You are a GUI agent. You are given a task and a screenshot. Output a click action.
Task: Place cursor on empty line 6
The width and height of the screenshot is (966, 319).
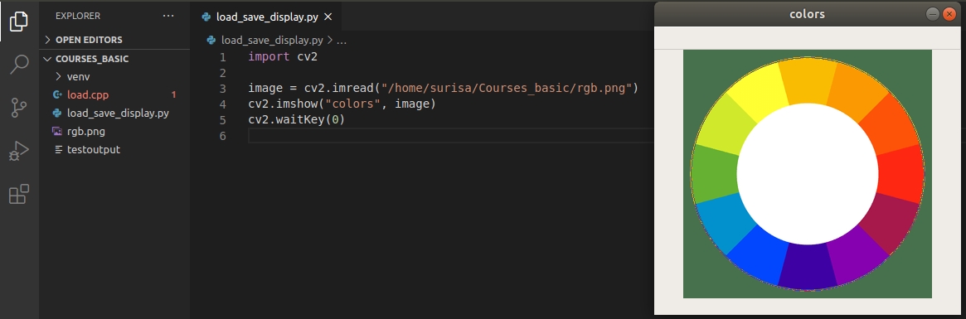(x=449, y=136)
